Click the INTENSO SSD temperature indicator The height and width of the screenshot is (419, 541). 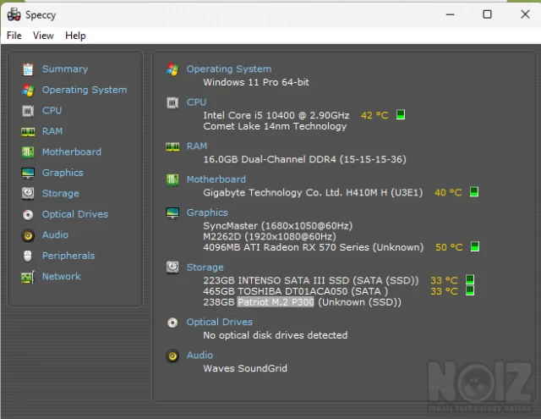click(470, 279)
